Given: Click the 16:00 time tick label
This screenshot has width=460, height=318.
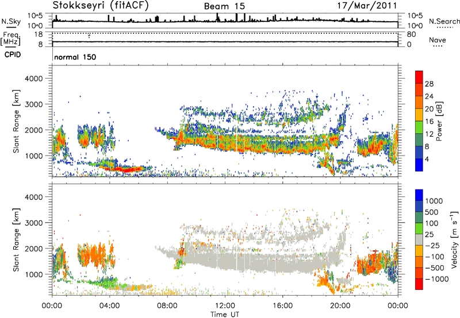Looking at the screenshot, I should [x=282, y=306].
